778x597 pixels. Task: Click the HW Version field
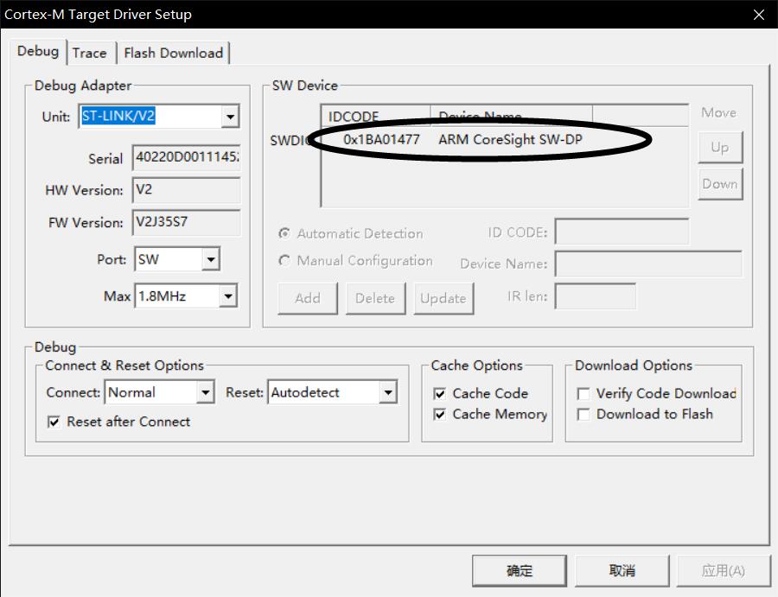click(186, 190)
